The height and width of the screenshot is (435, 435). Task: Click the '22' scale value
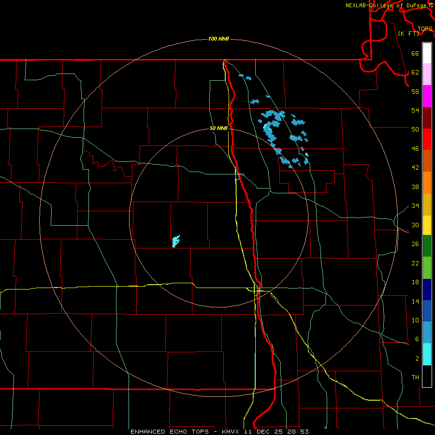point(415,263)
